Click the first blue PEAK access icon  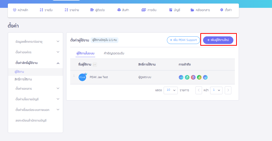[181, 77]
